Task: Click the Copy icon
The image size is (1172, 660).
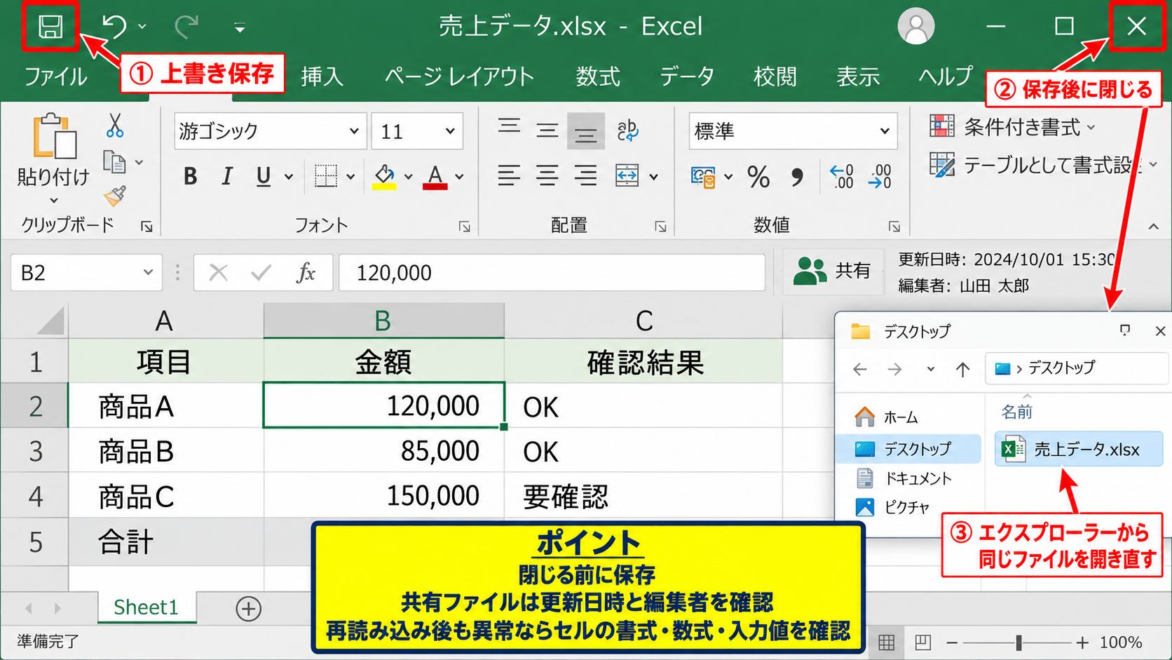Action: (x=114, y=162)
